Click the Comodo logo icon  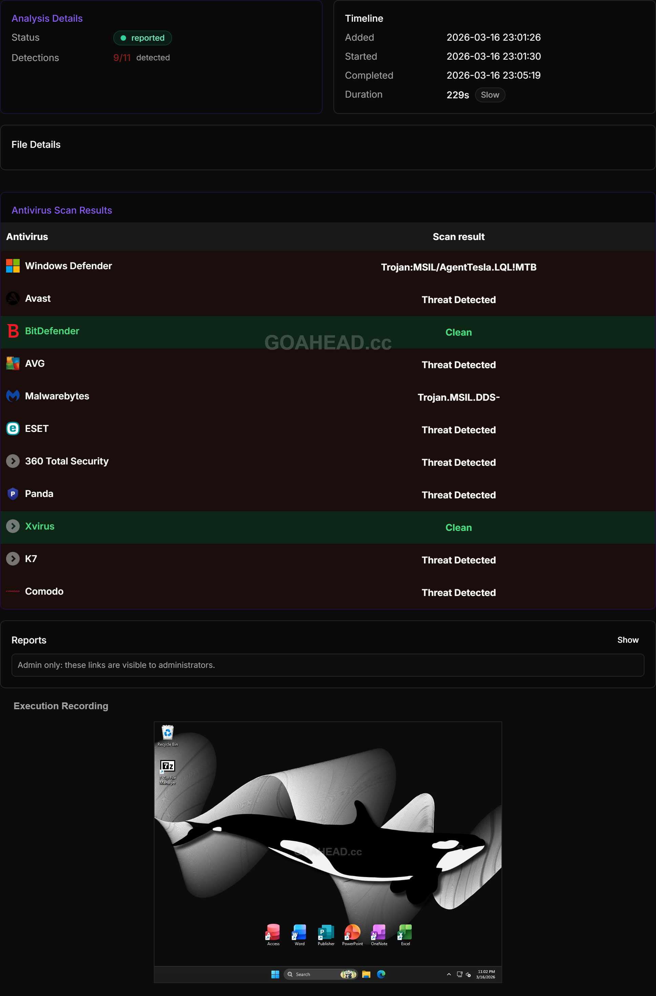13,591
